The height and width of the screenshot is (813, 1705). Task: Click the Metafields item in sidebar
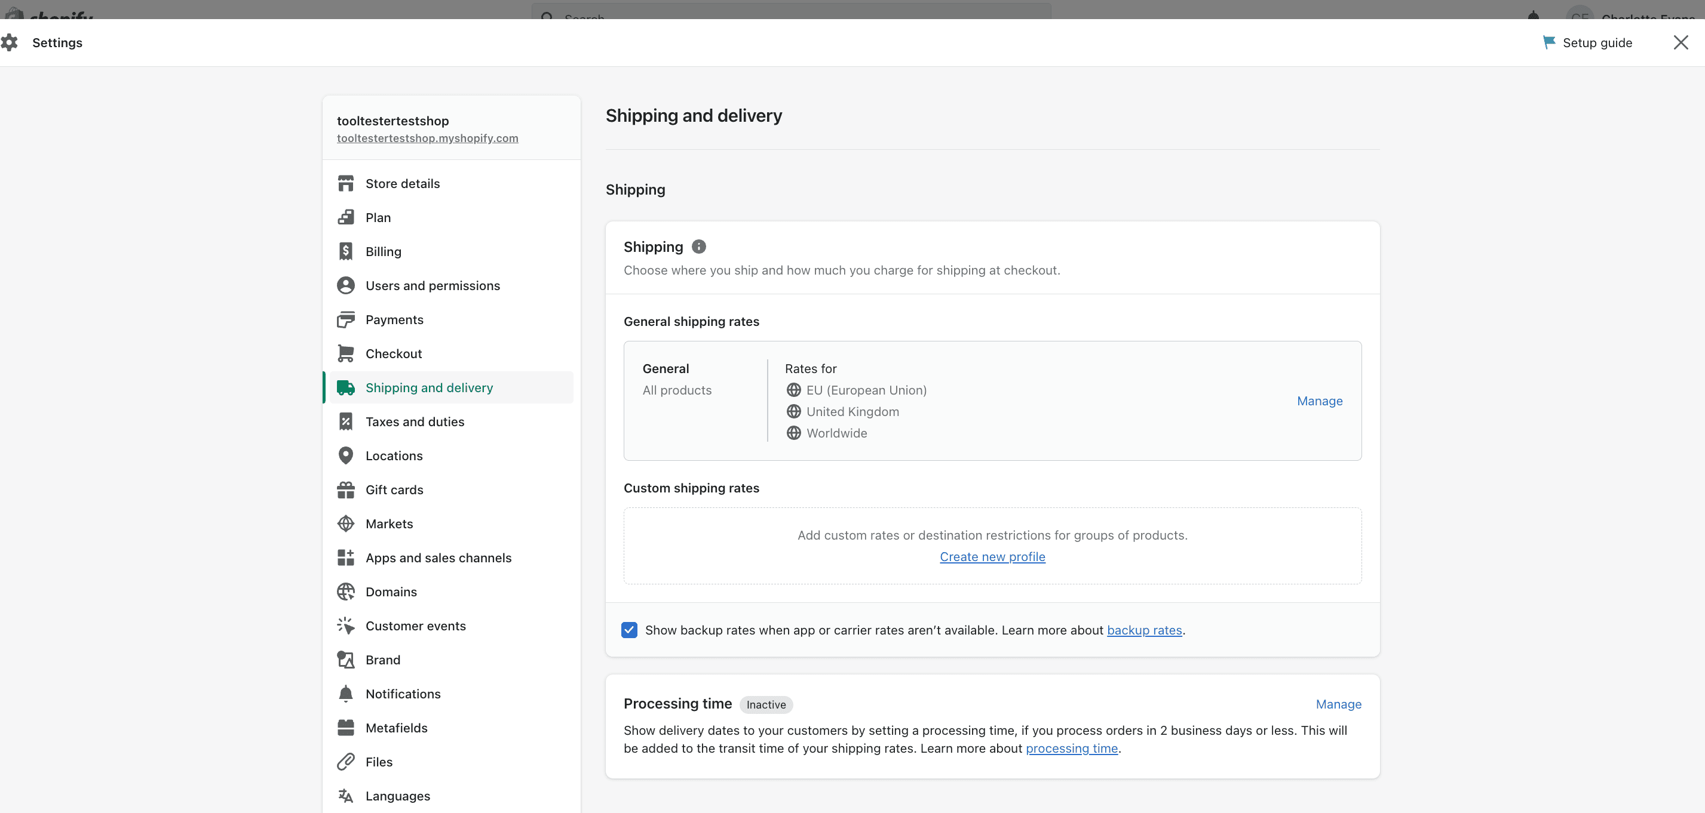397,727
